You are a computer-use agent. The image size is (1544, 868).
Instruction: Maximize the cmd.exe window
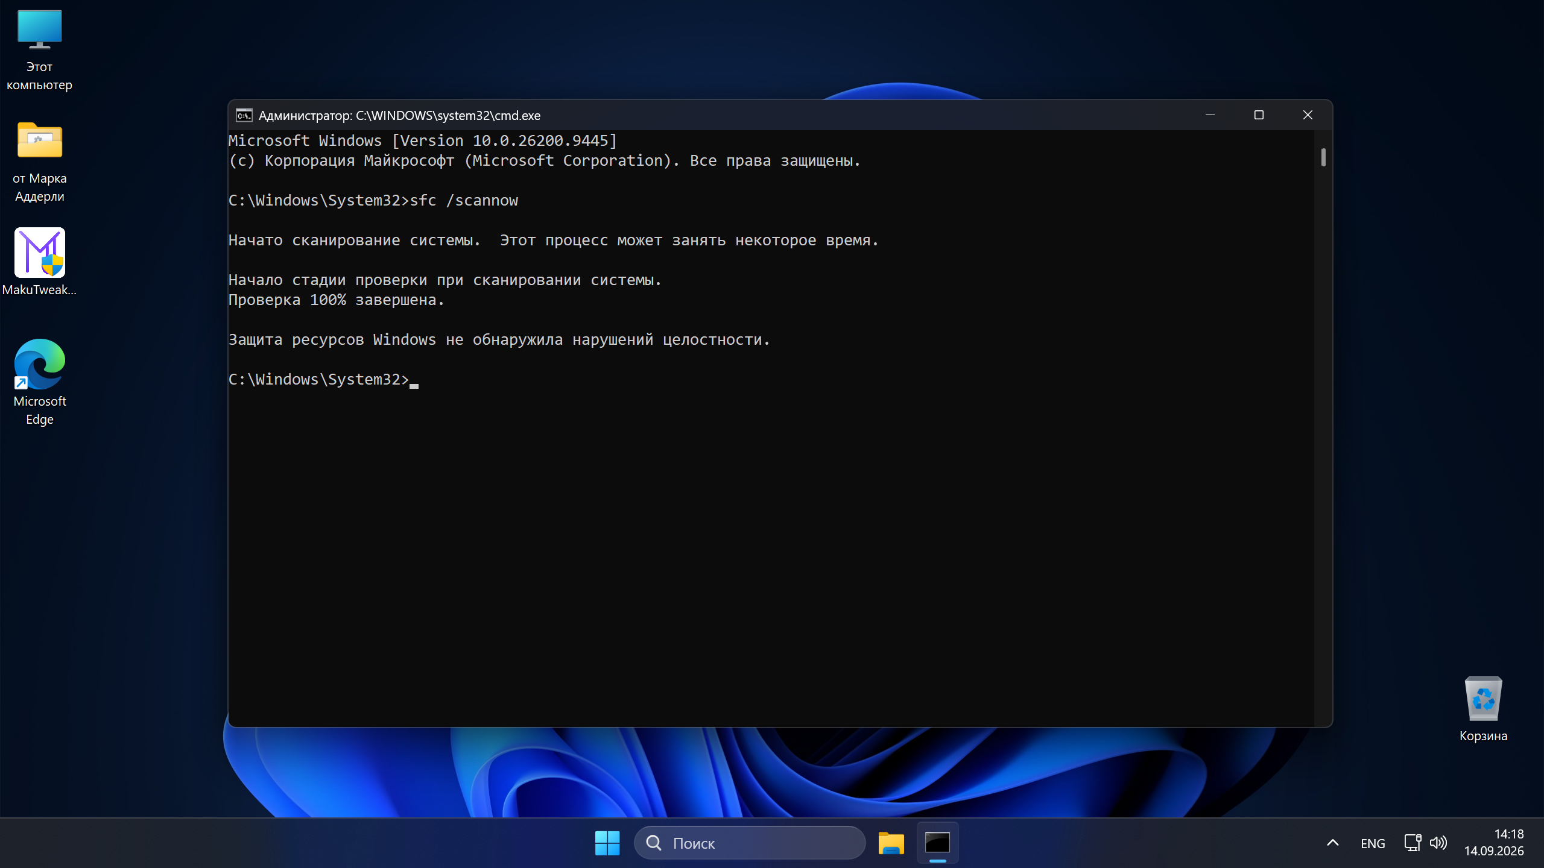tap(1259, 115)
